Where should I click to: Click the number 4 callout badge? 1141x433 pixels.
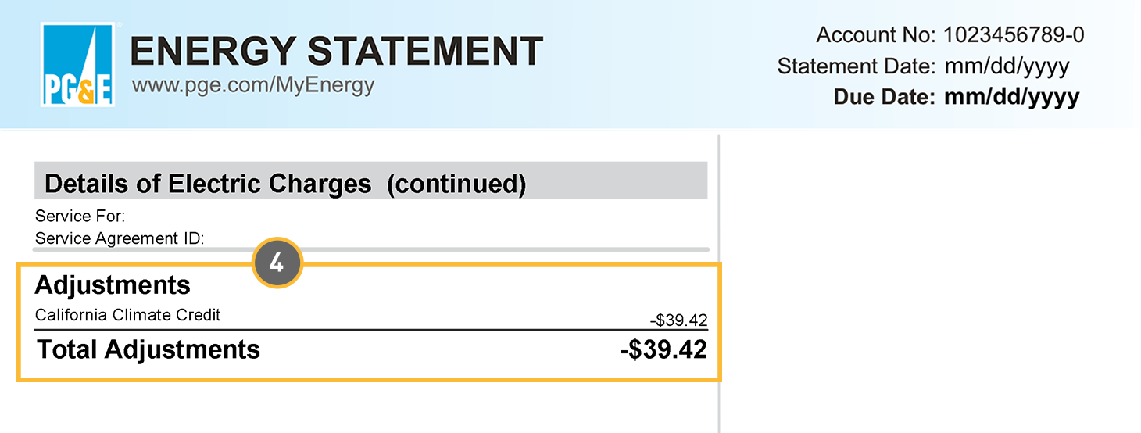277,263
